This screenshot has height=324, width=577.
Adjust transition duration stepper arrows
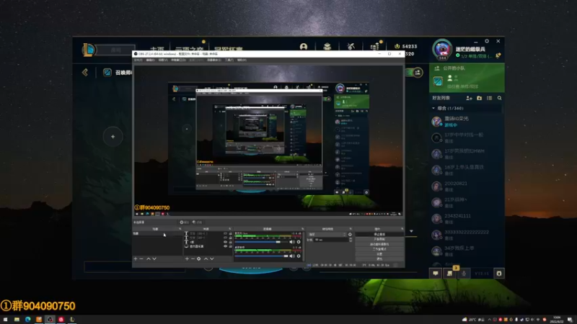click(351, 240)
